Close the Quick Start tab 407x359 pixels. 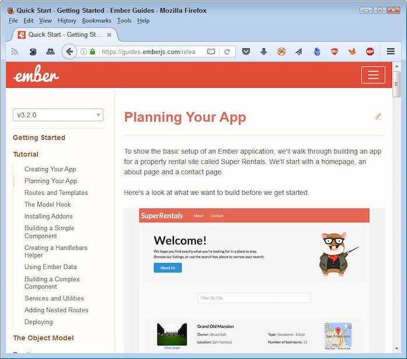109,35
